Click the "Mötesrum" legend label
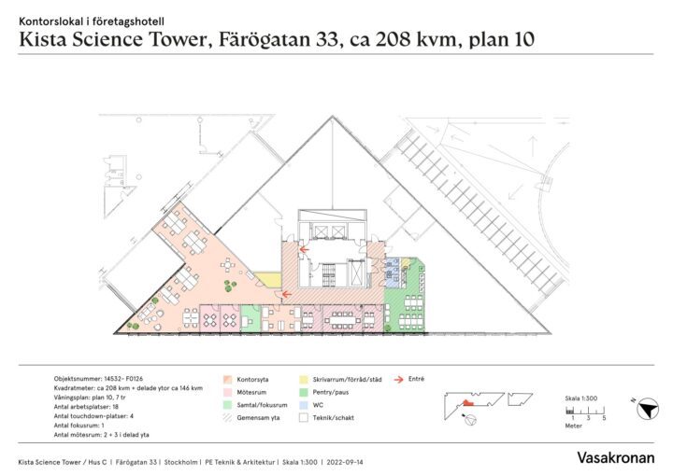This screenshot has height=475, width=673. pos(251,392)
